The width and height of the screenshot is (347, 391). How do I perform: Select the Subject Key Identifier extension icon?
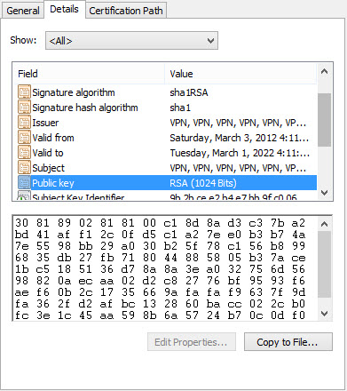coord(24,195)
